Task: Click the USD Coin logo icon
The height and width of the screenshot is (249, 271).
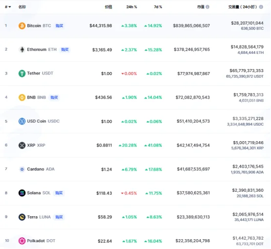Action: [x=22, y=121]
